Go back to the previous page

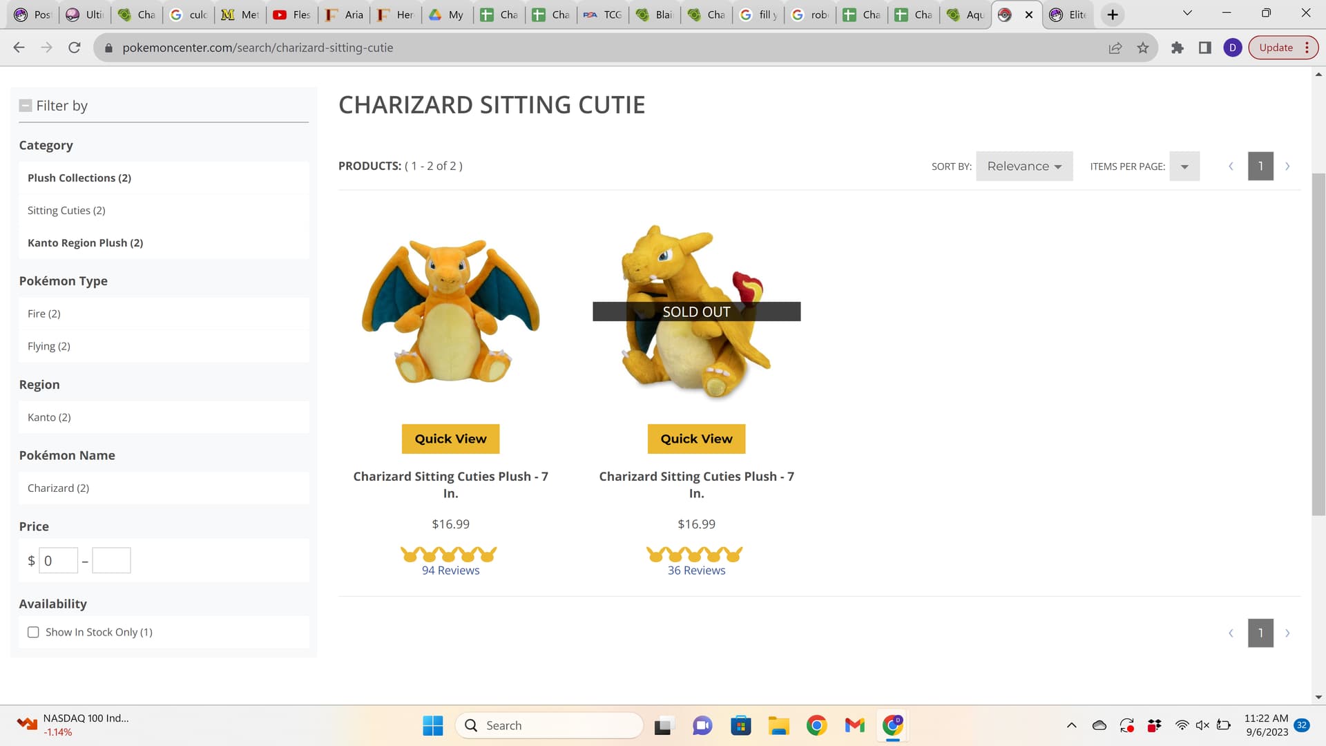tap(19, 48)
